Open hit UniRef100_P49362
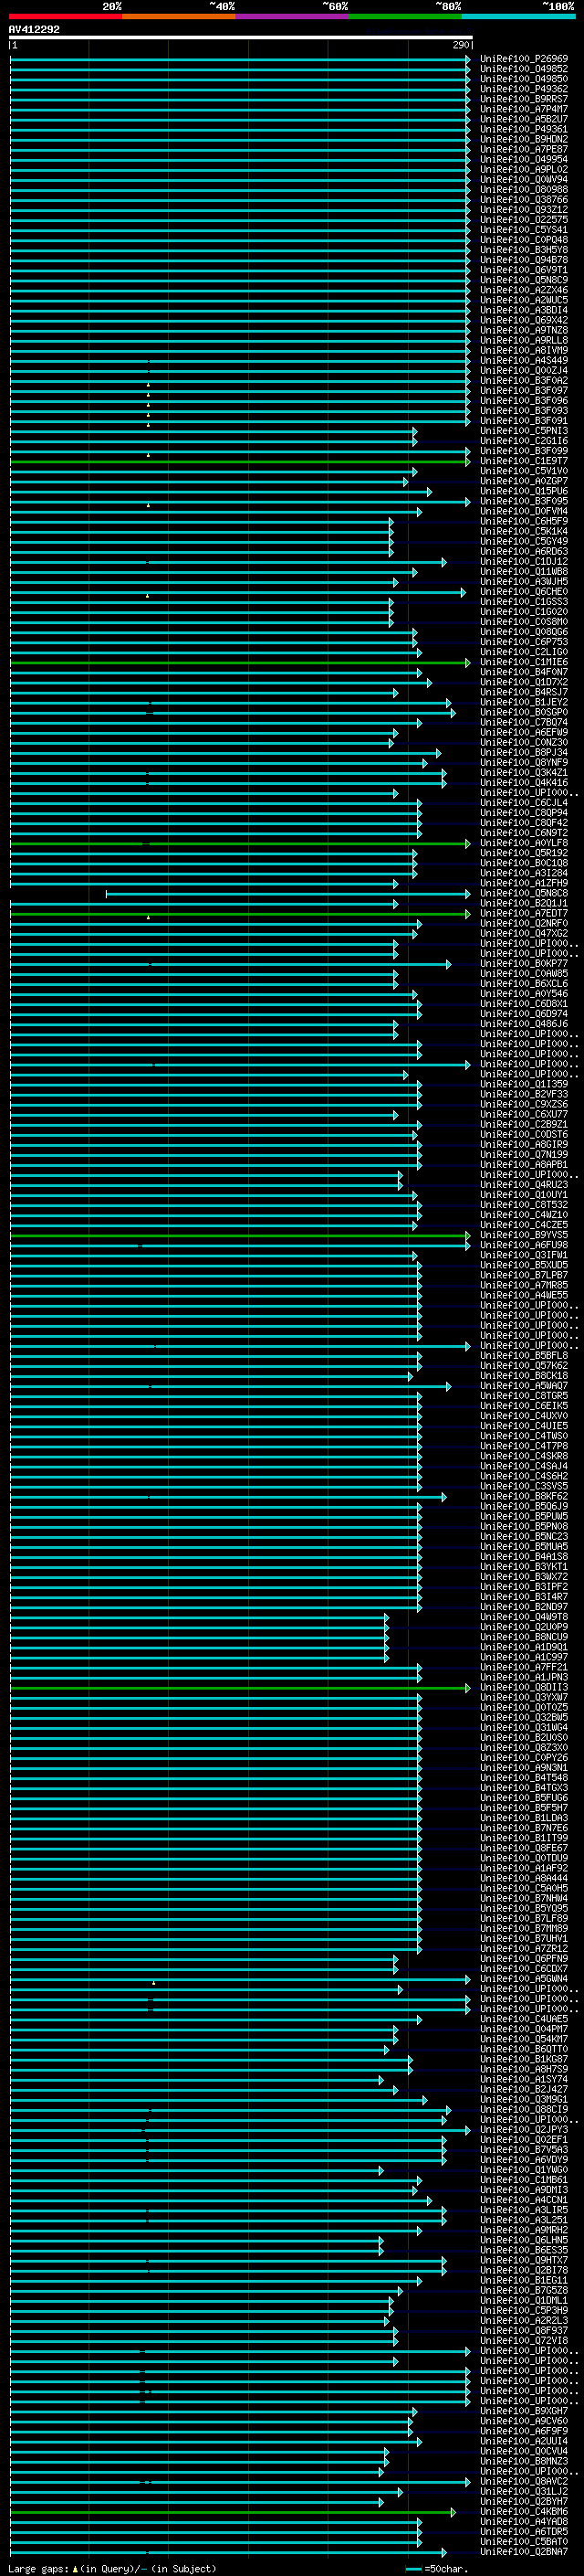 point(523,89)
